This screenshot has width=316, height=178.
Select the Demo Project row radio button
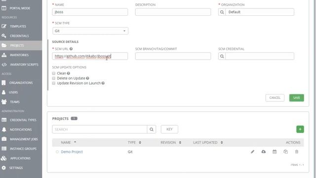[57, 152]
